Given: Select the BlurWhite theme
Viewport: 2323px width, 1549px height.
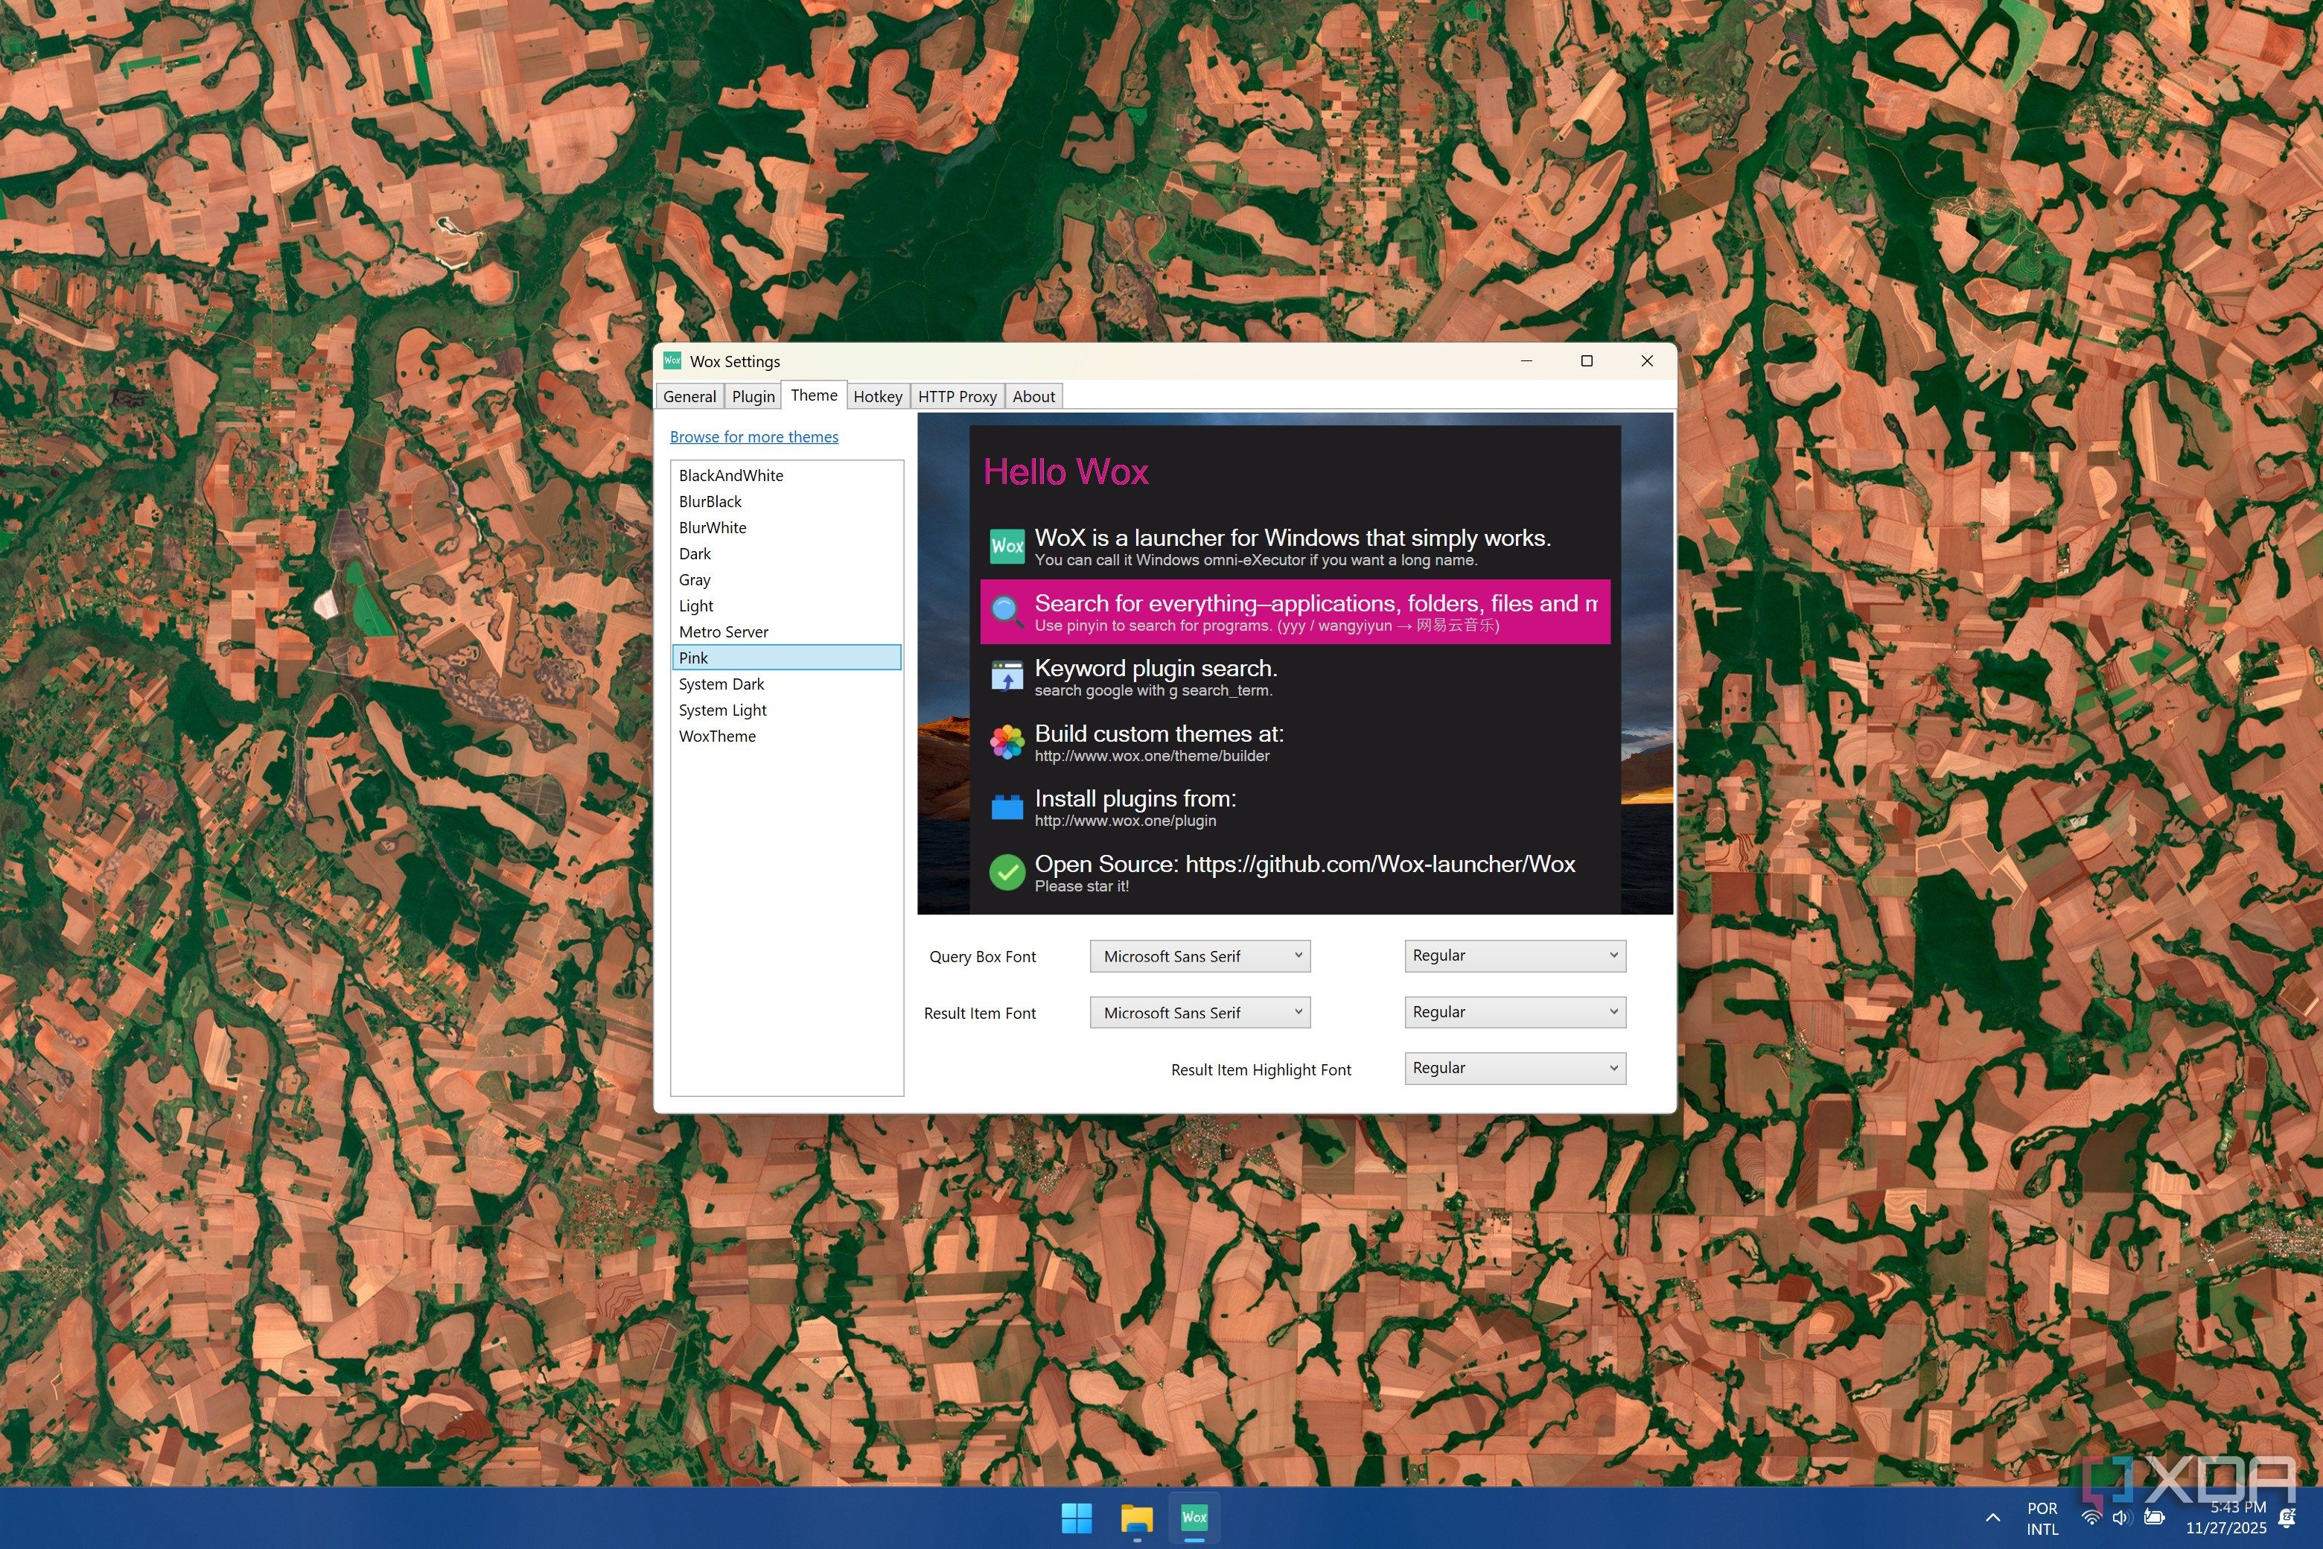Looking at the screenshot, I should coord(786,527).
